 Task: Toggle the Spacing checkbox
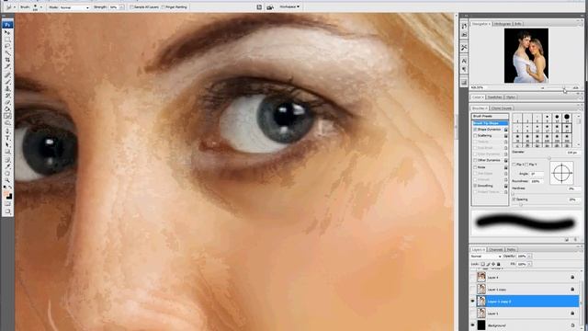tap(514, 200)
